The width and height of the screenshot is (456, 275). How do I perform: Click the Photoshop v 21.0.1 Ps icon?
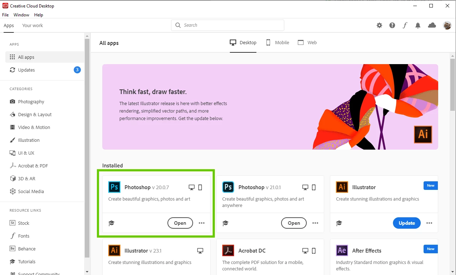pyautogui.click(x=228, y=187)
